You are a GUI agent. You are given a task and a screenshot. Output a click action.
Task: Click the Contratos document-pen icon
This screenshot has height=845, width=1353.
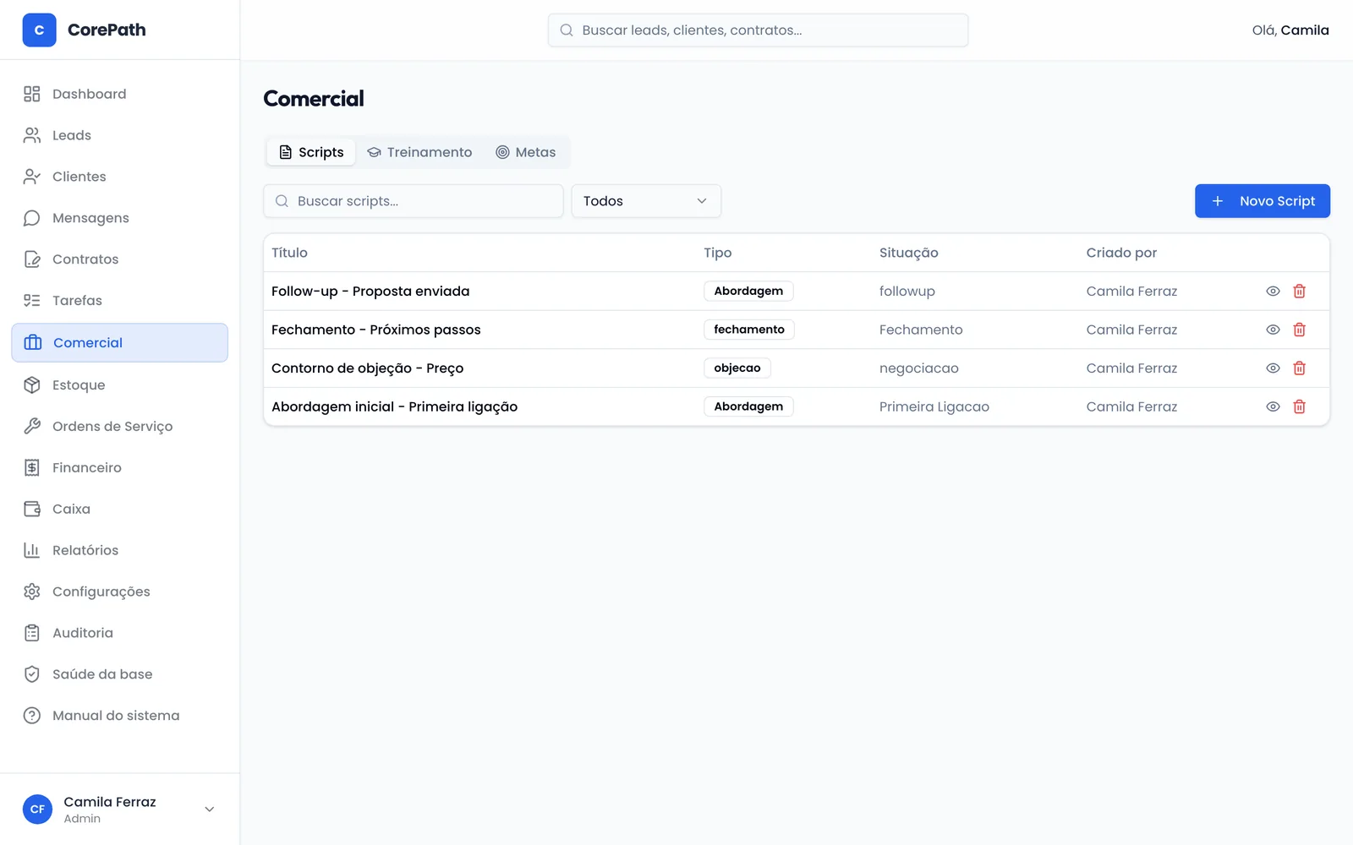(32, 259)
